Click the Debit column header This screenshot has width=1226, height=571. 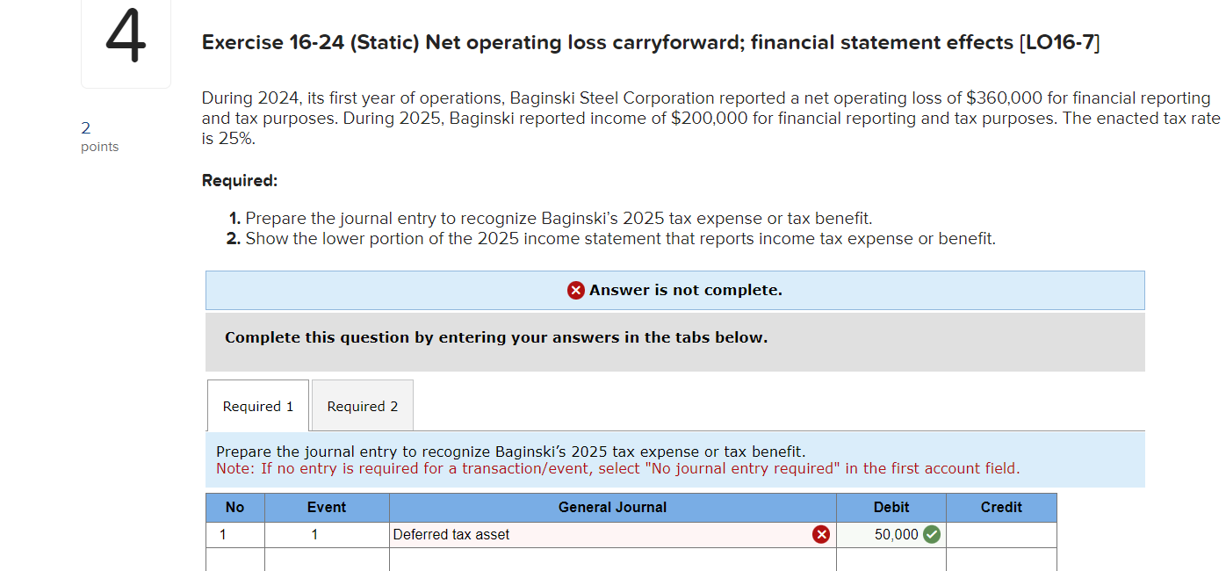(x=891, y=508)
